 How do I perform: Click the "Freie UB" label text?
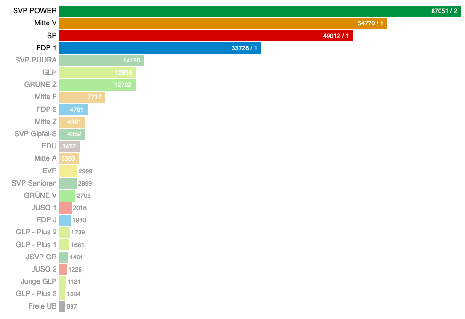(42, 306)
